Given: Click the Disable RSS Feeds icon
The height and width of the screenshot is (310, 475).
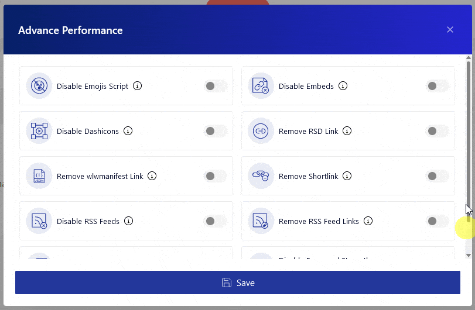Looking at the screenshot, I should pos(39,221).
